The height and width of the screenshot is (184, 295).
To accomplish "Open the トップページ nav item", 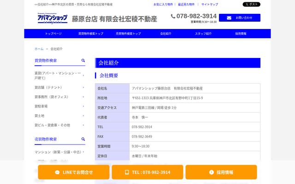I will pyautogui.click(x=53, y=34).
